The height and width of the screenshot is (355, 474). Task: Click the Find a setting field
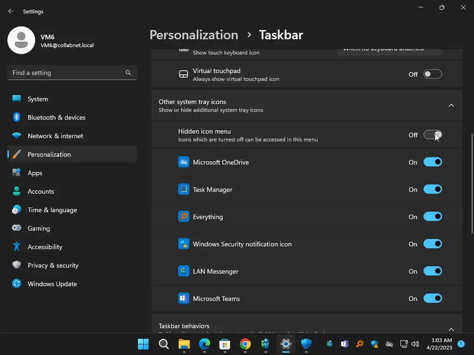pyautogui.click(x=72, y=73)
